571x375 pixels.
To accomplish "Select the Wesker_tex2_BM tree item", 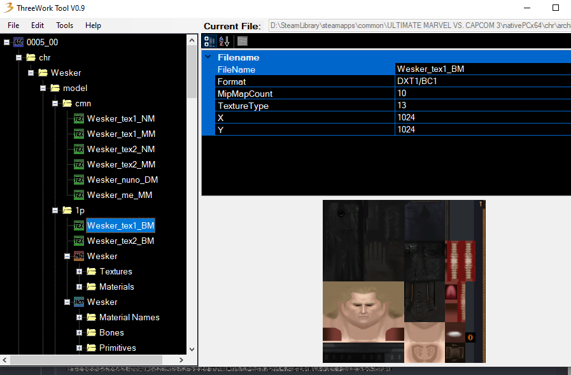I will pos(120,241).
